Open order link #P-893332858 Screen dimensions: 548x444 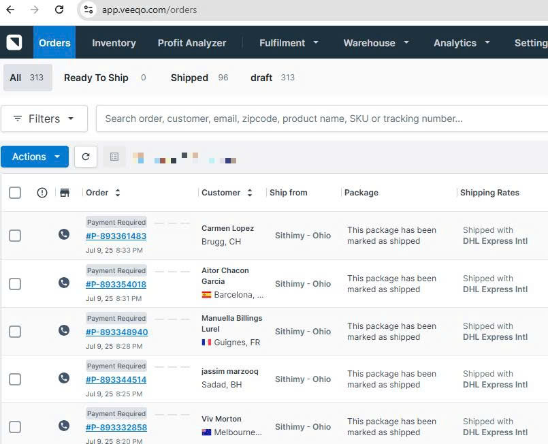[x=116, y=428]
